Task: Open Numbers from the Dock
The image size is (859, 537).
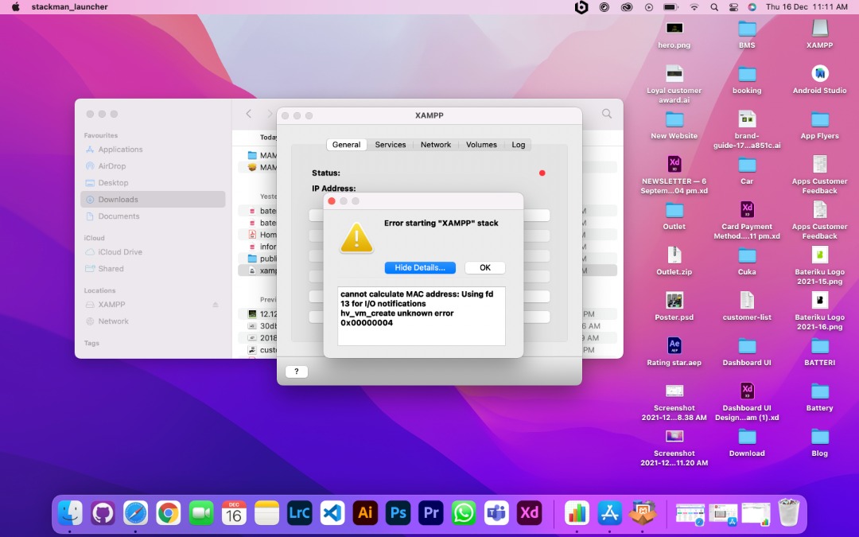Action: tap(577, 513)
